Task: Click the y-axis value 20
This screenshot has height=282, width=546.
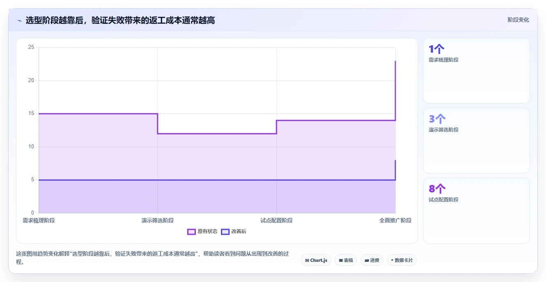Action: pyautogui.click(x=31, y=81)
